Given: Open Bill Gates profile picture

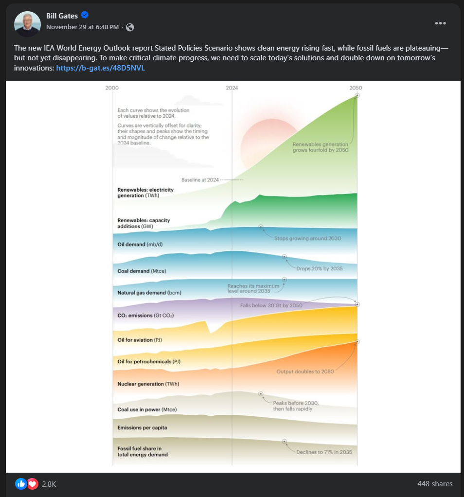Looking at the screenshot, I should [27, 23].
